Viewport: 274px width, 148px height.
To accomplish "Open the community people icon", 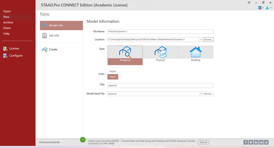I will click(x=261, y=142).
